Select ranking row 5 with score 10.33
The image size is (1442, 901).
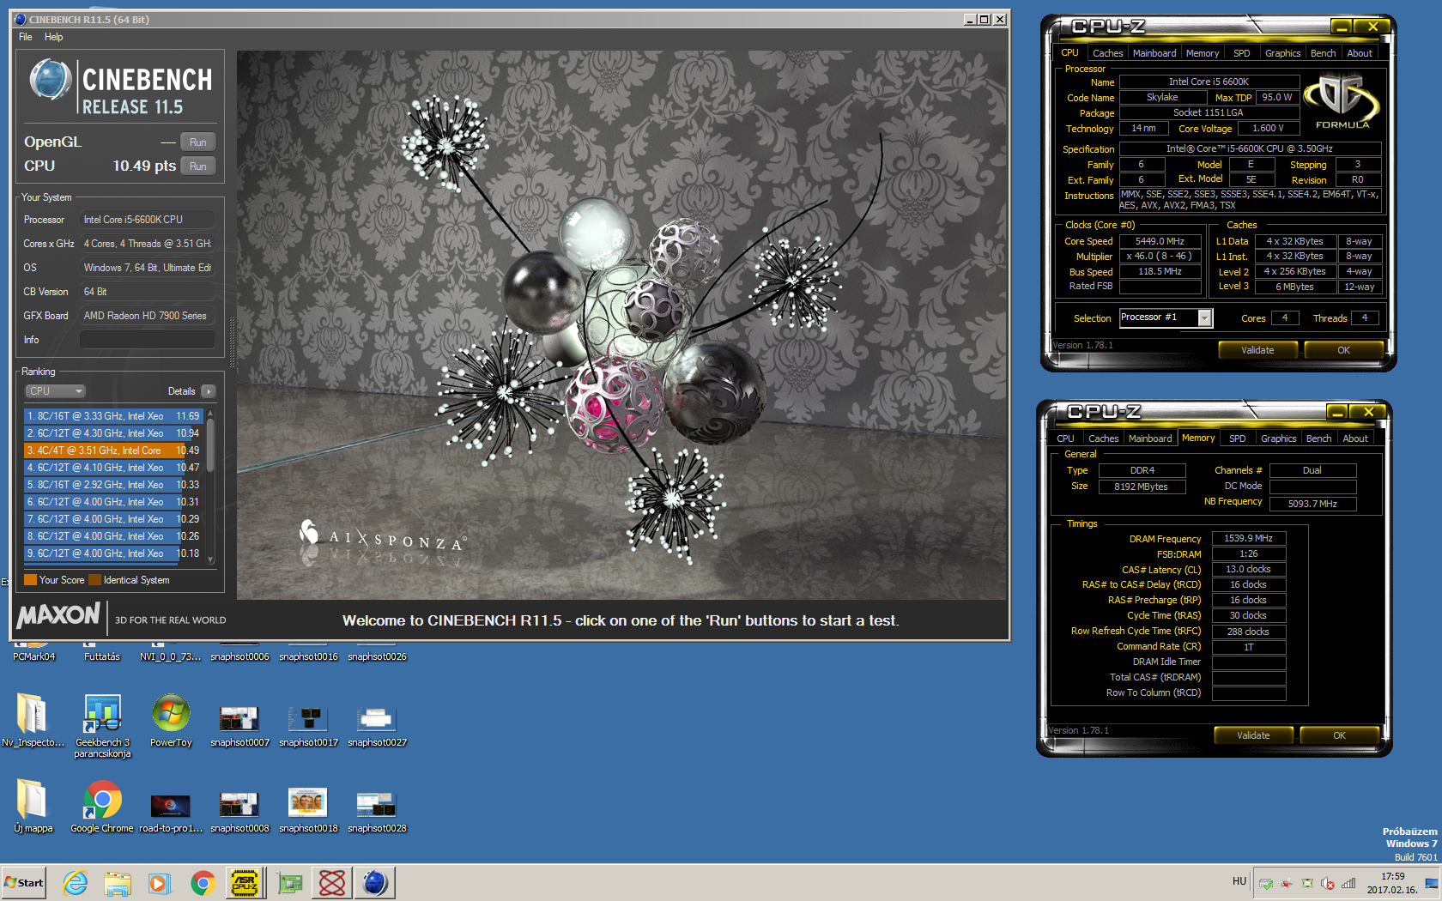(x=113, y=485)
